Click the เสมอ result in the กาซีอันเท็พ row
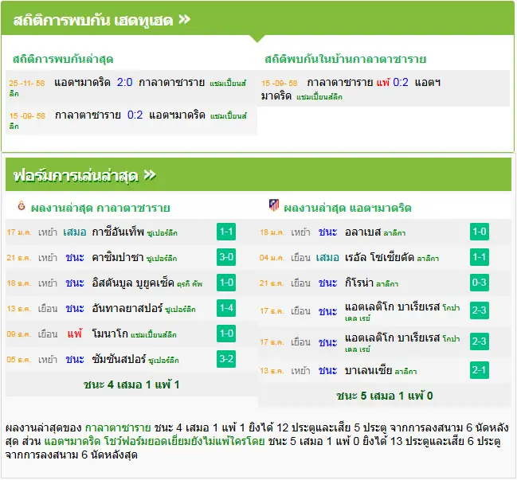Screen dimensions: 517x480 [75, 232]
